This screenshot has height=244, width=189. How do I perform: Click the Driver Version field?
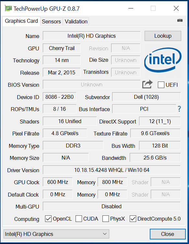pyautogui.click(x=112, y=170)
